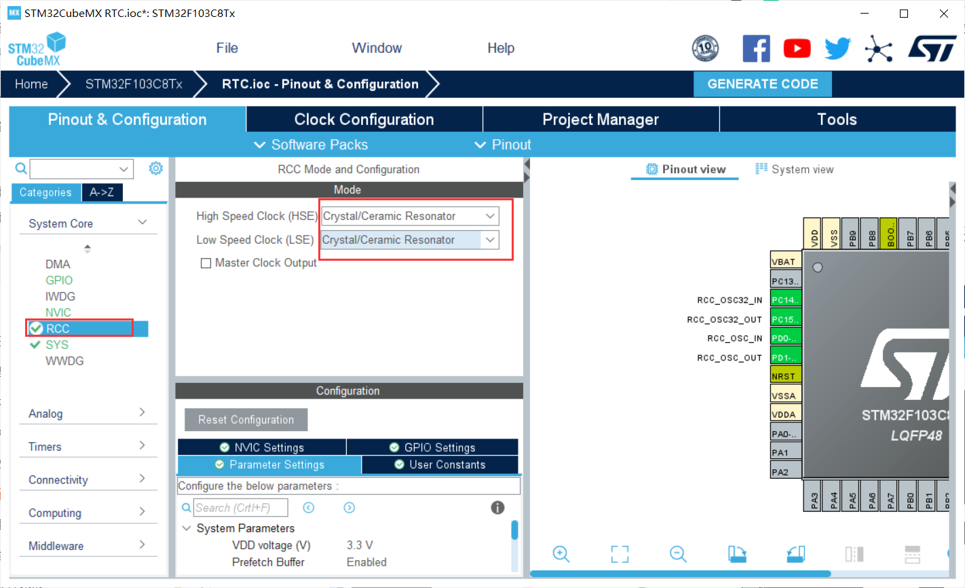Image resolution: width=965 pixels, height=588 pixels.
Task: Click the search magnifier in the category panel
Action: point(21,168)
